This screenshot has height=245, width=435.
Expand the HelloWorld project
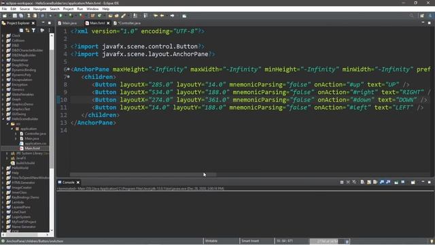[x=3, y=168]
